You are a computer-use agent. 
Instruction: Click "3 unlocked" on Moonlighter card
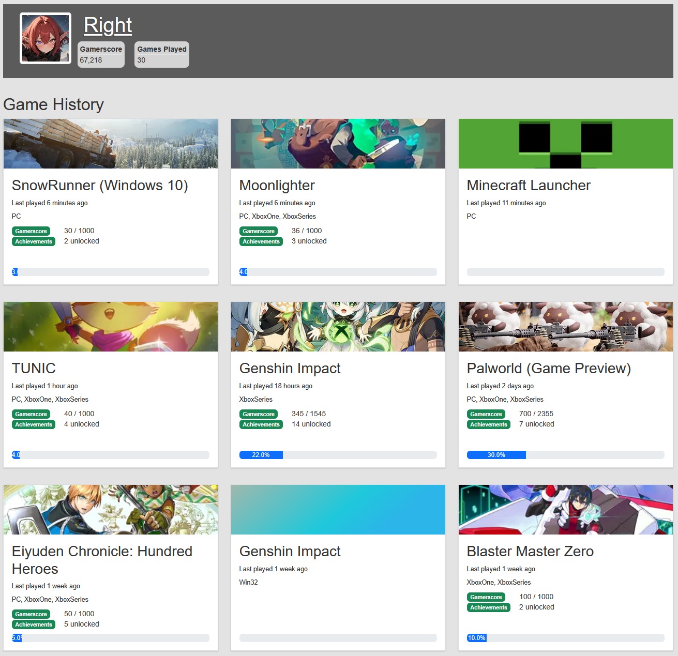coord(309,241)
